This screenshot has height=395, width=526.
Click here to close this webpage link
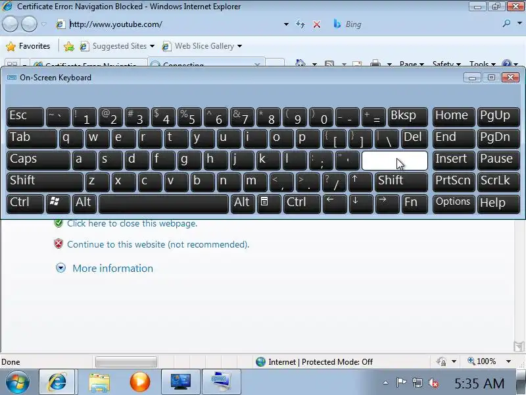click(x=132, y=223)
